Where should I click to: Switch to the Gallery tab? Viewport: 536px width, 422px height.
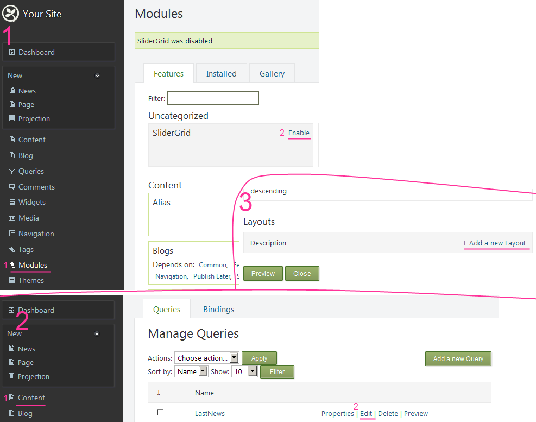pyautogui.click(x=272, y=74)
